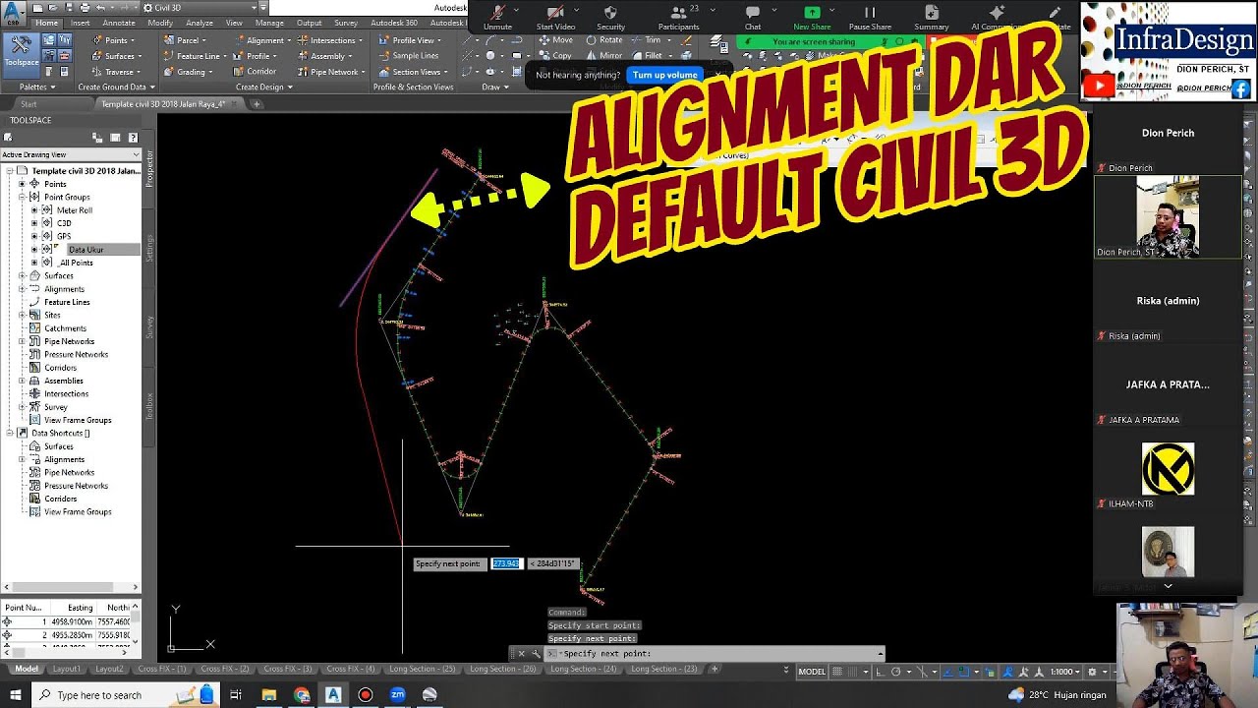Click the Turn up volume button
This screenshot has height=708, width=1258.
click(x=665, y=75)
